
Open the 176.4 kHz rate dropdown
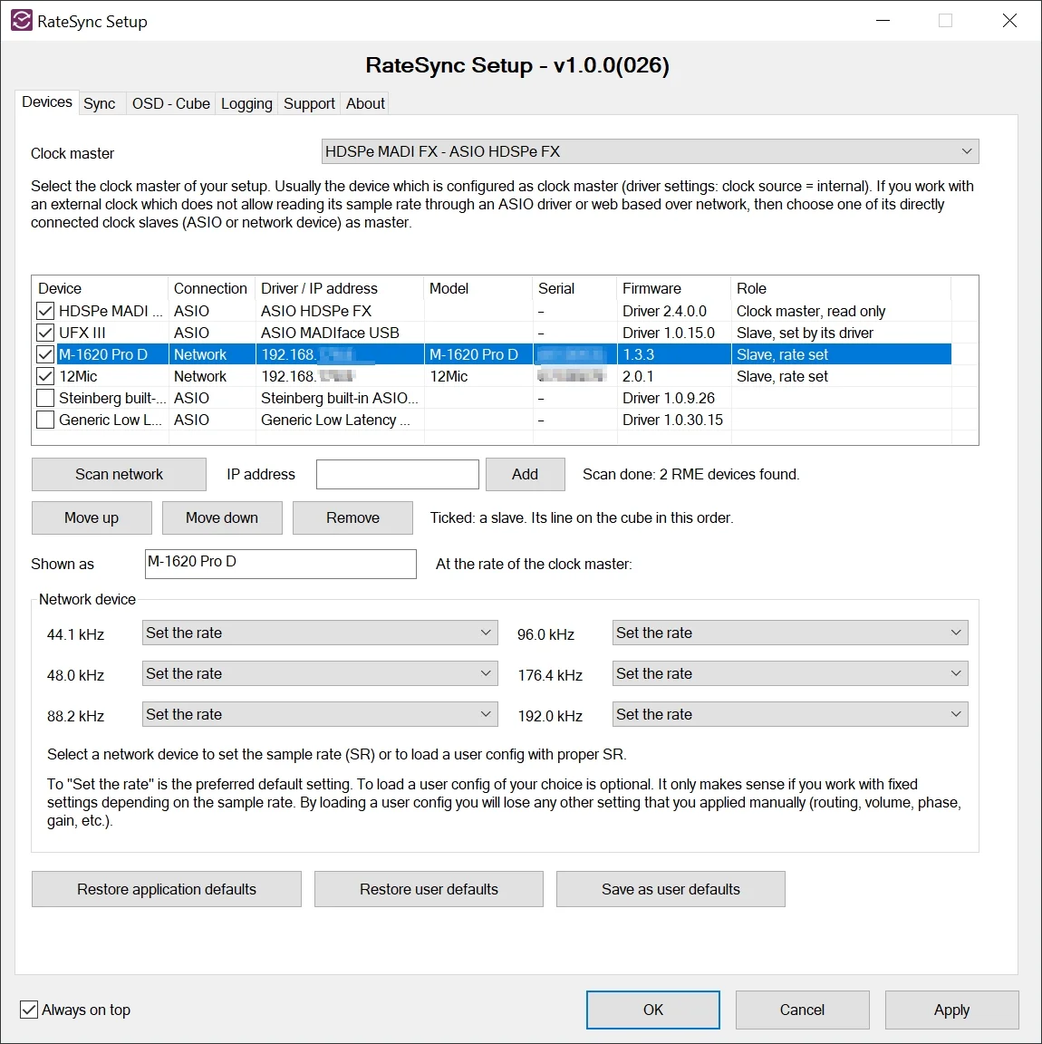[790, 673]
